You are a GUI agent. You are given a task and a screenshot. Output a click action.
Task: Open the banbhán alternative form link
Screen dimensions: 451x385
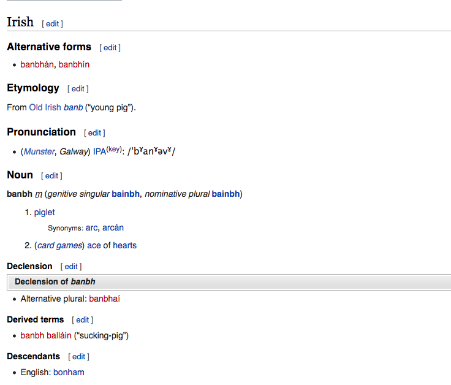point(37,64)
